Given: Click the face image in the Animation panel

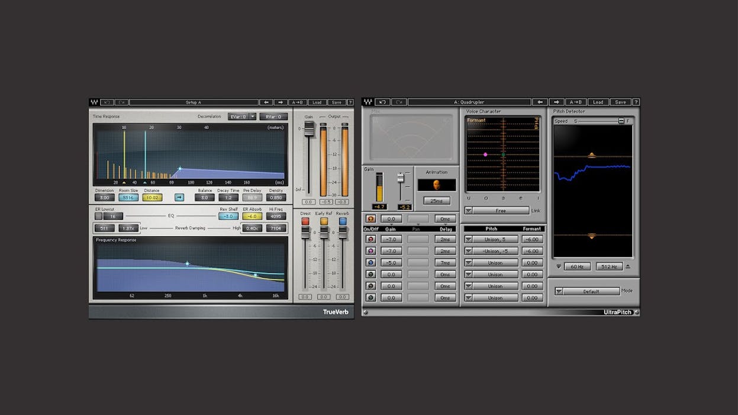Looking at the screenshot, I should pyautogui.click(x=437, y=184).
